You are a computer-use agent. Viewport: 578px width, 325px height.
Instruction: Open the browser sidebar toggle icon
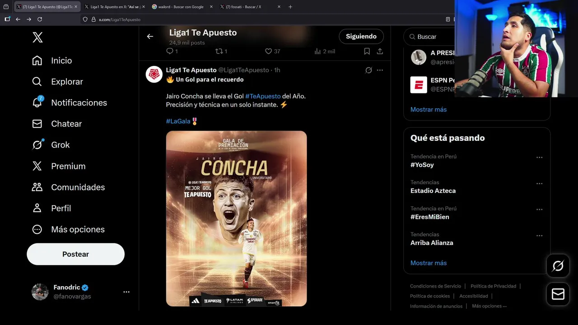pyautogui.click(x=7, y=19)
